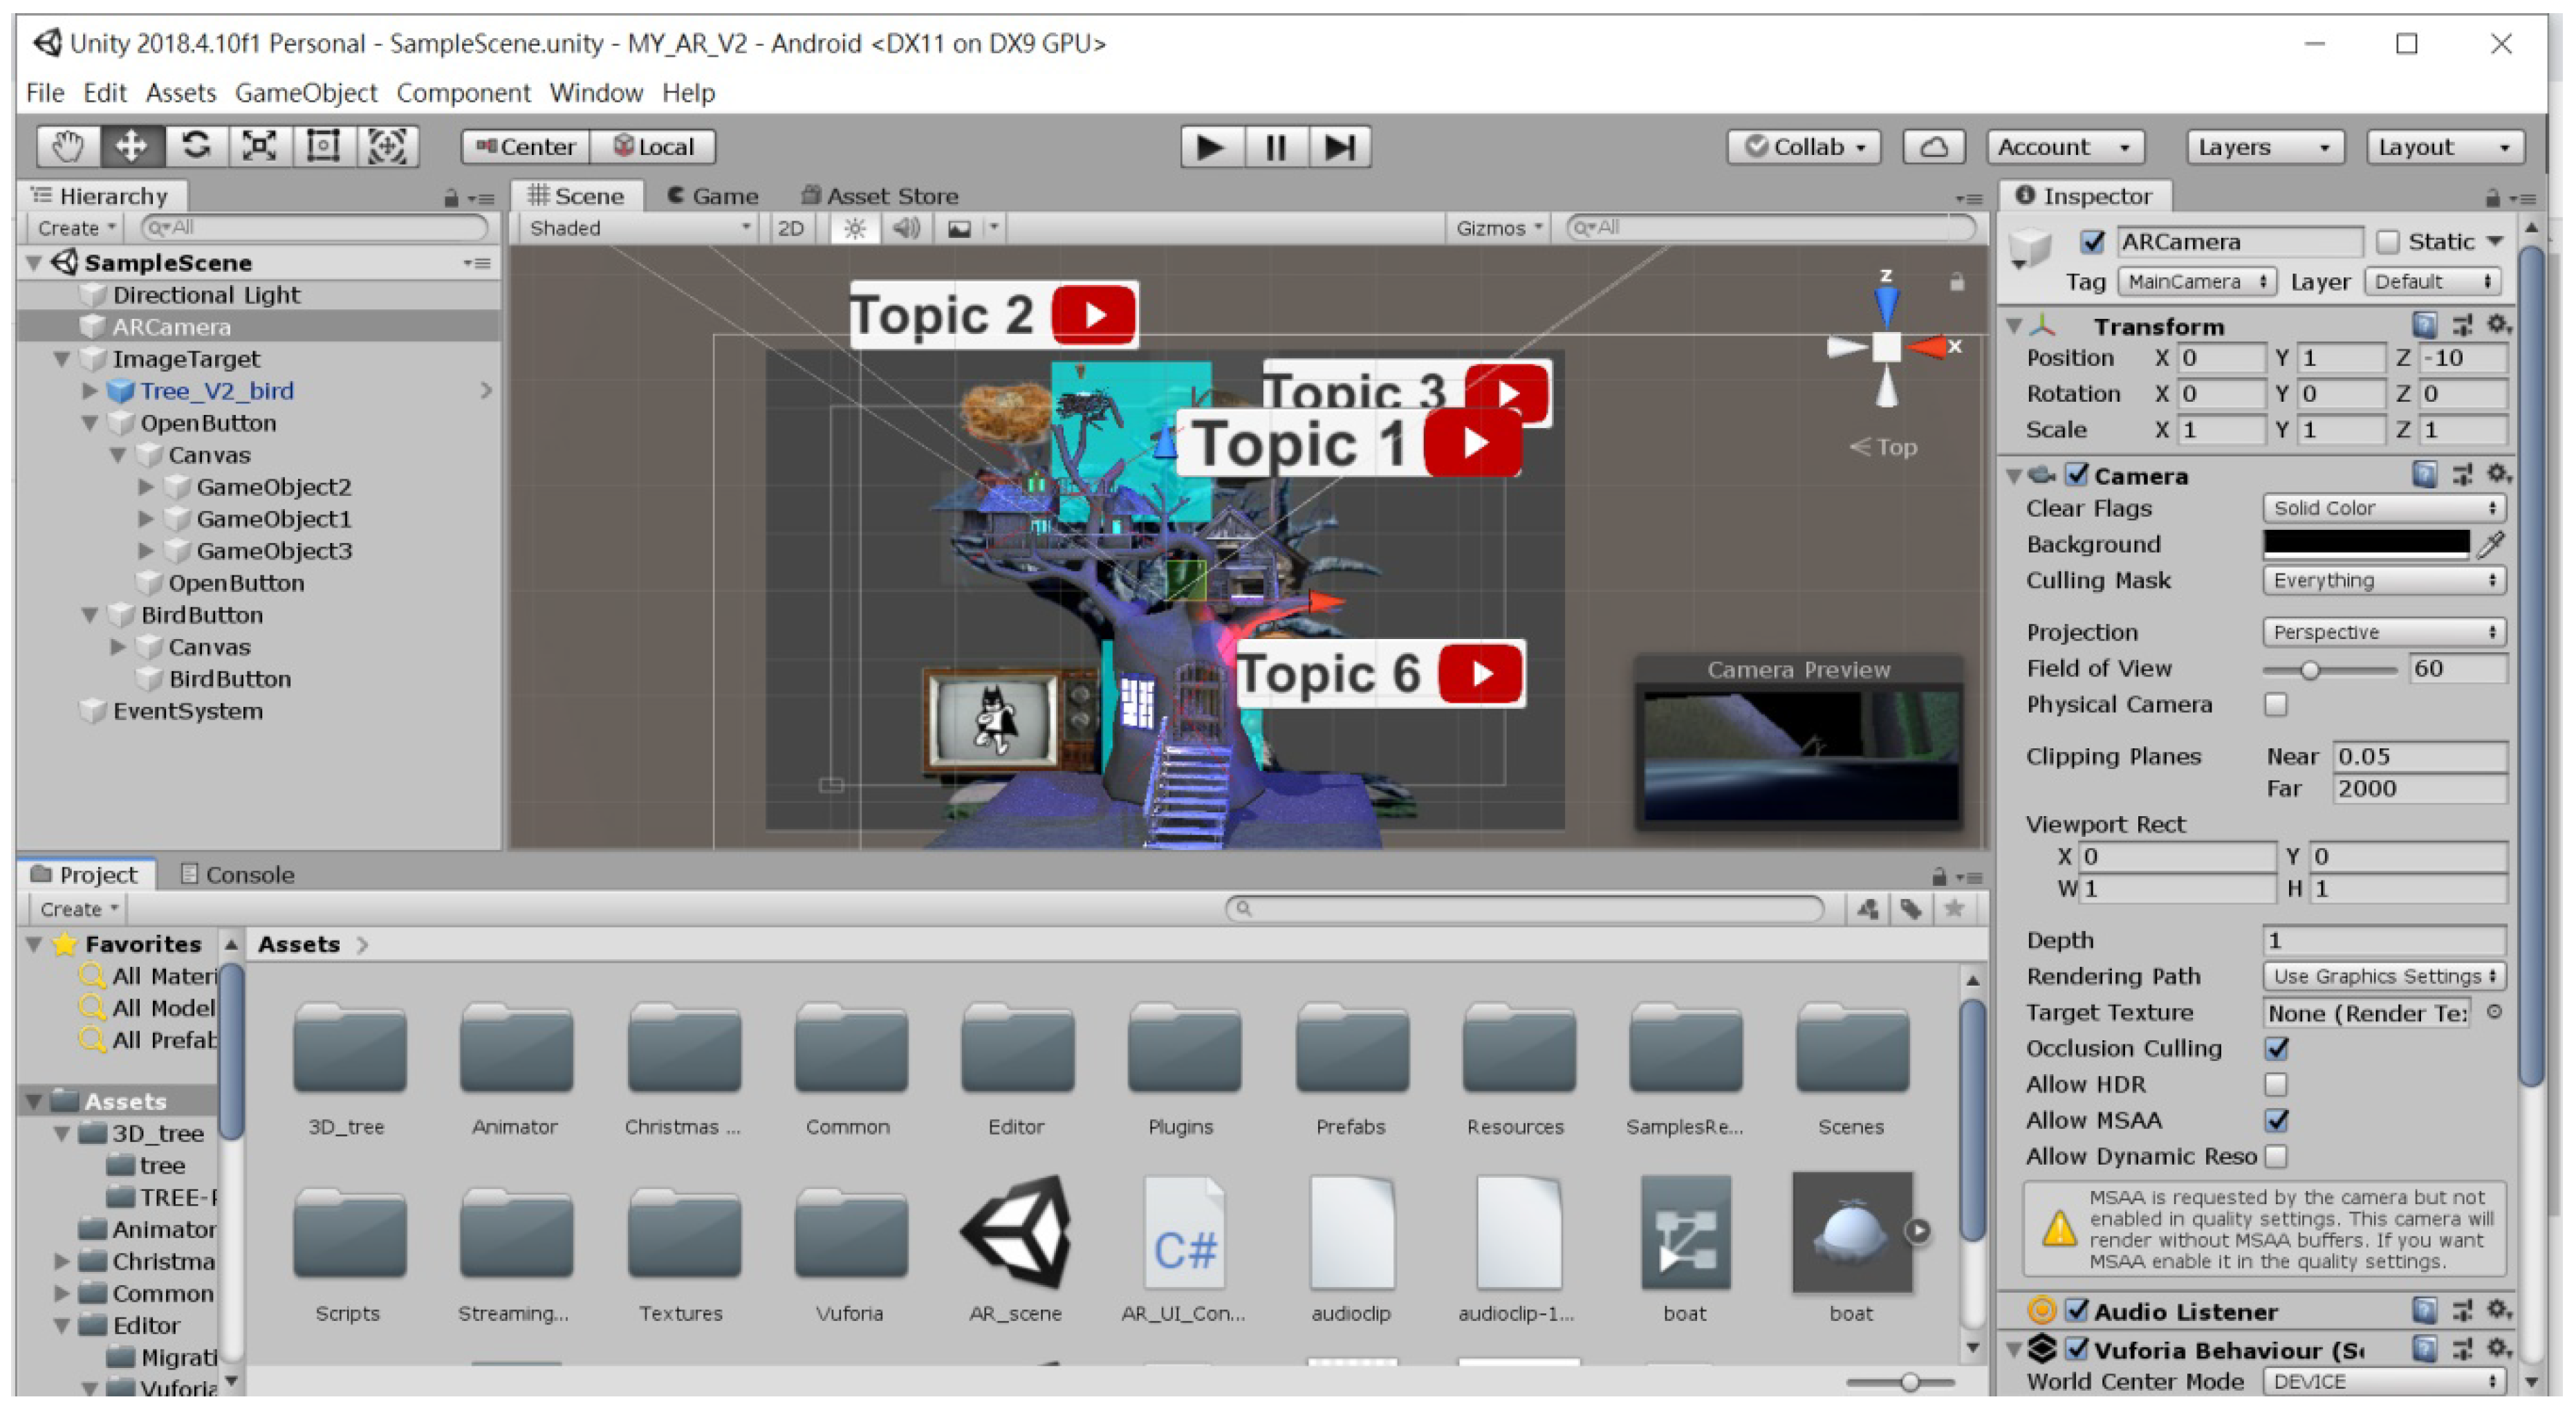Toggle scene audio speaker icon

906,229
